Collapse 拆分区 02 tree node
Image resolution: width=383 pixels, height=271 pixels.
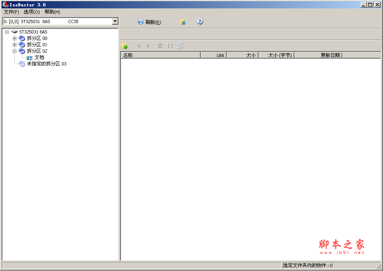(x=14, y=51)
